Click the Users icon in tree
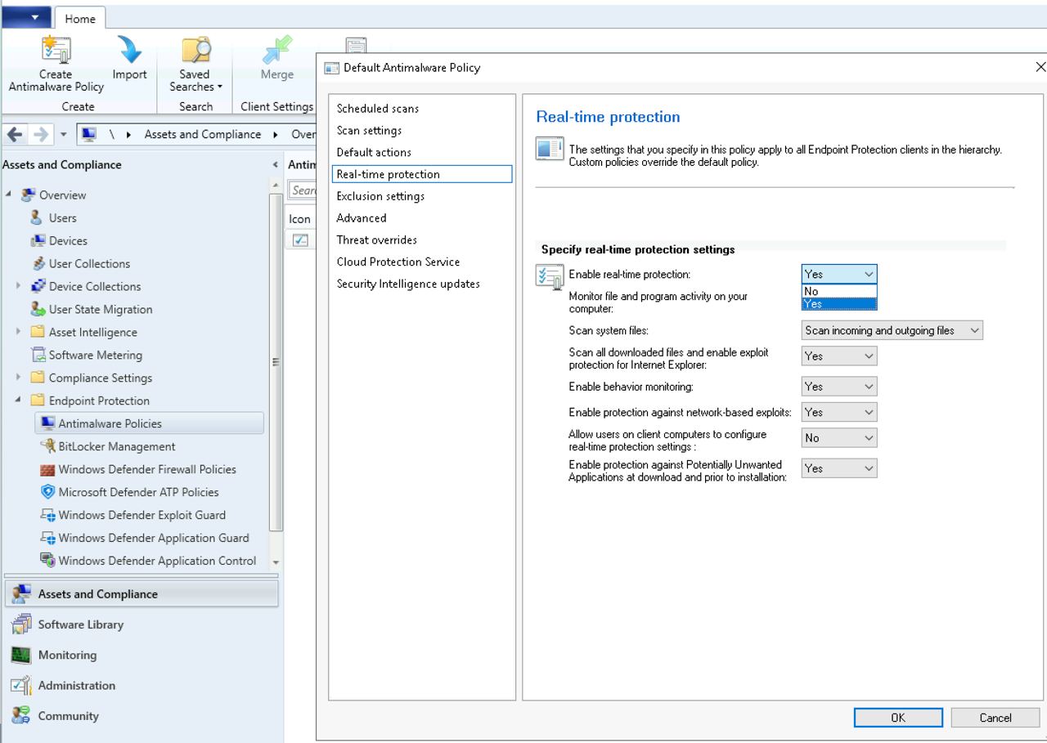The image size is (1047, 743). 36,217
